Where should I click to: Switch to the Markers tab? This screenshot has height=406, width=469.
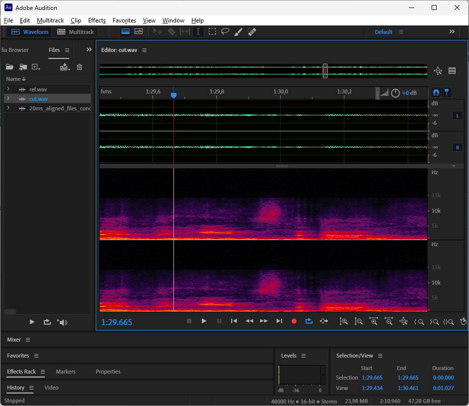(x=65, y=372)
